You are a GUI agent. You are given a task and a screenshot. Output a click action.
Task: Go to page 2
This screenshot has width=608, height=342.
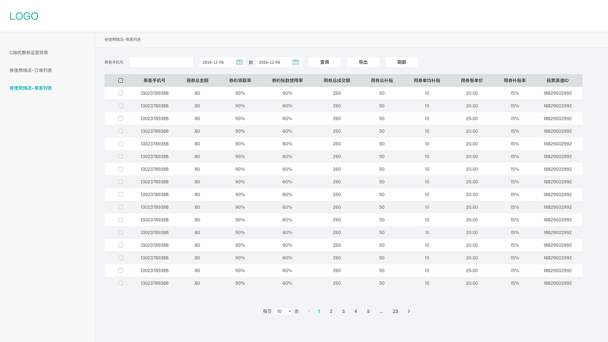click(x=331, y=312)
